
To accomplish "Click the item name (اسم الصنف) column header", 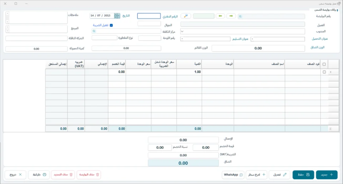I will (259, 64).
